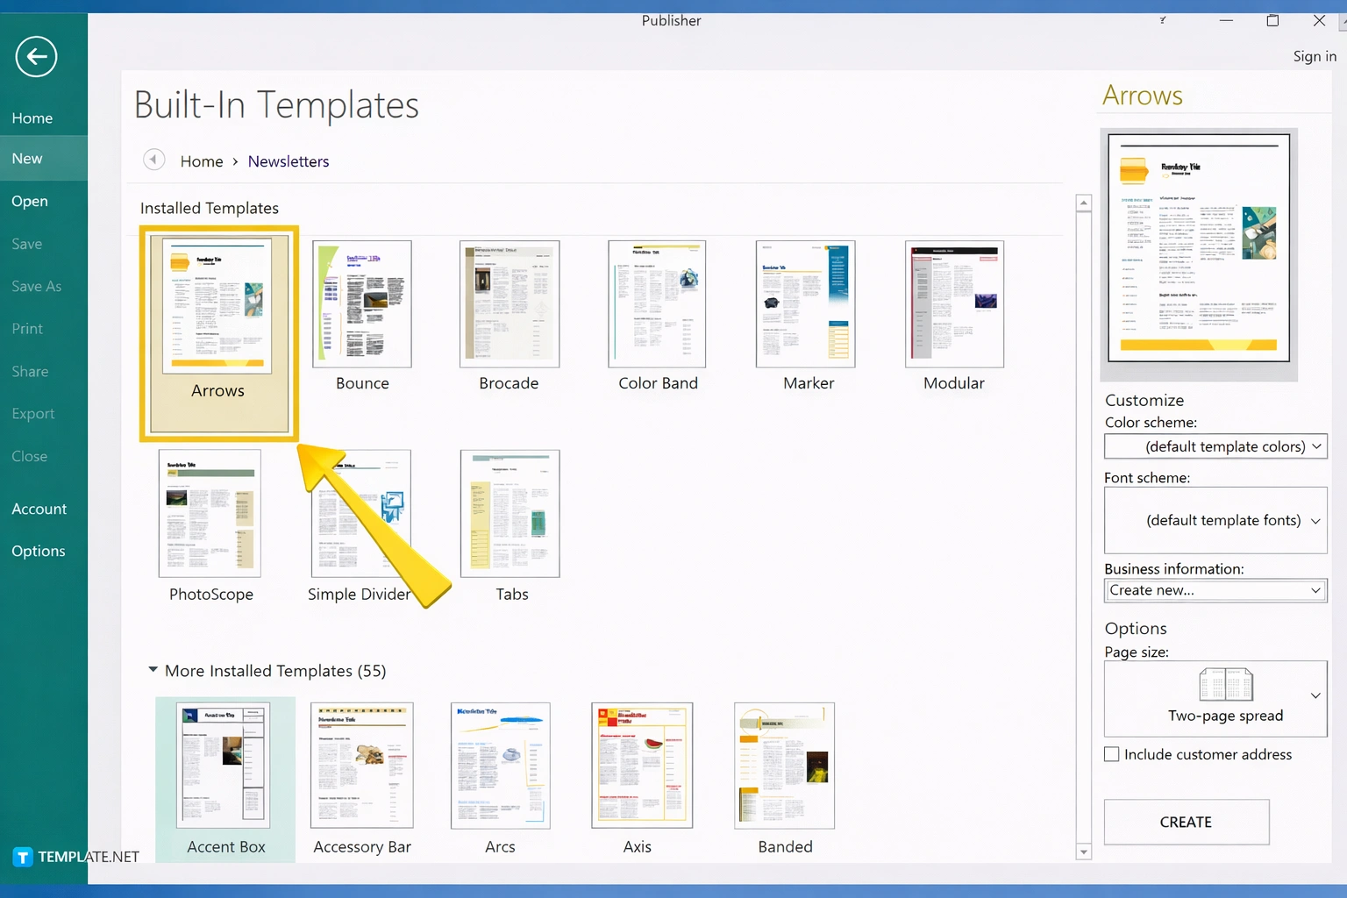Choose the Brocade template thumbnail

pyautogui.click(x=510, y=304)
